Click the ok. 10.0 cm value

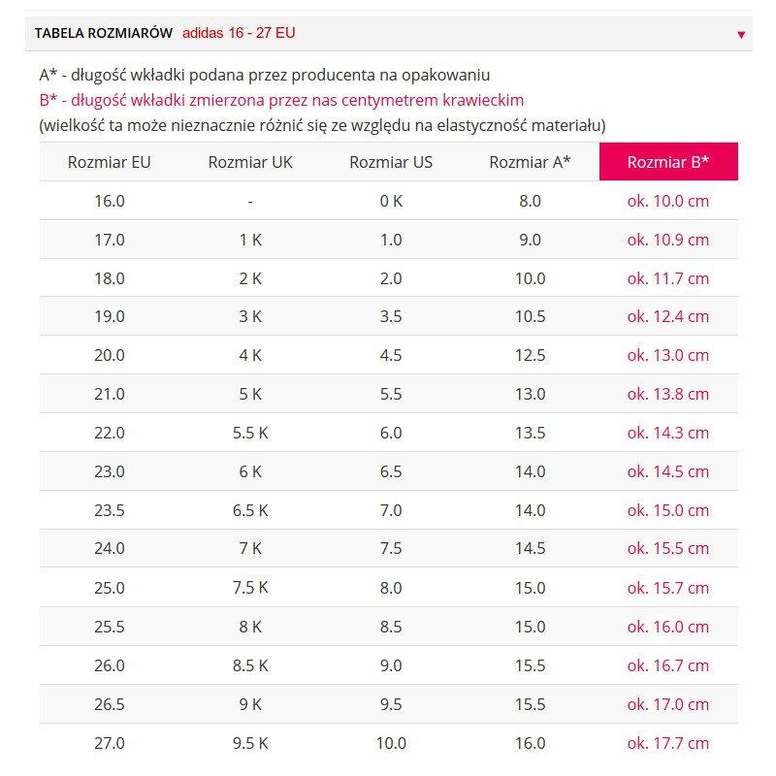pos(668,201)
